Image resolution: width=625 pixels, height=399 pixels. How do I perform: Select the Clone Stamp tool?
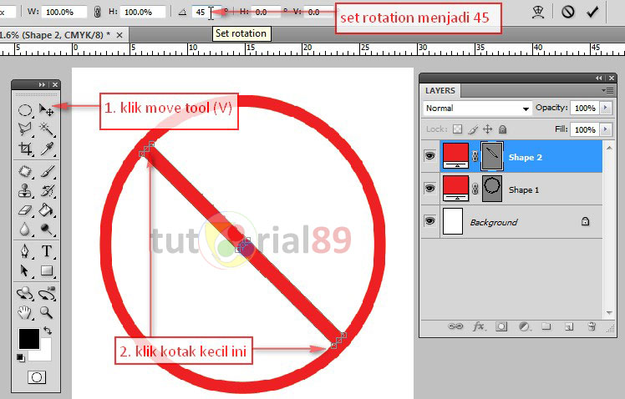pyautogui.click(x=25, y=191)
